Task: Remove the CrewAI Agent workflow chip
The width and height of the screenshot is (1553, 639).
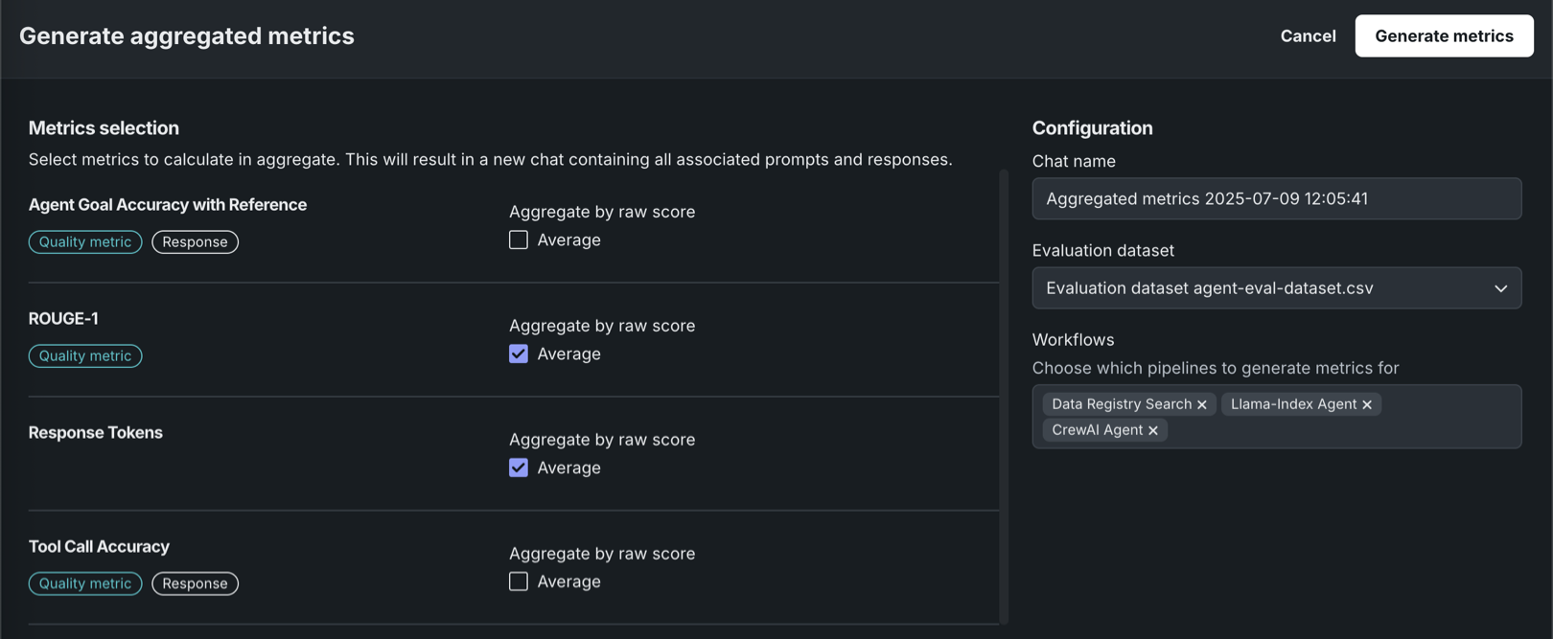Action: coord(1153,431)
